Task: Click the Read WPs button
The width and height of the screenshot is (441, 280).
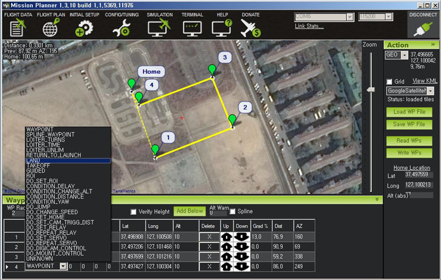Action: click(x=409, y=141)
